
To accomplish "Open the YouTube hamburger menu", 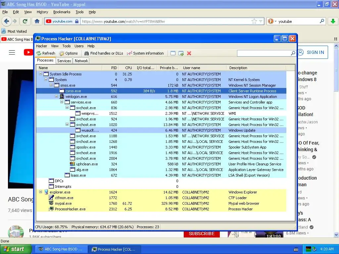I will pyautogui.click(x=12, y=53).
